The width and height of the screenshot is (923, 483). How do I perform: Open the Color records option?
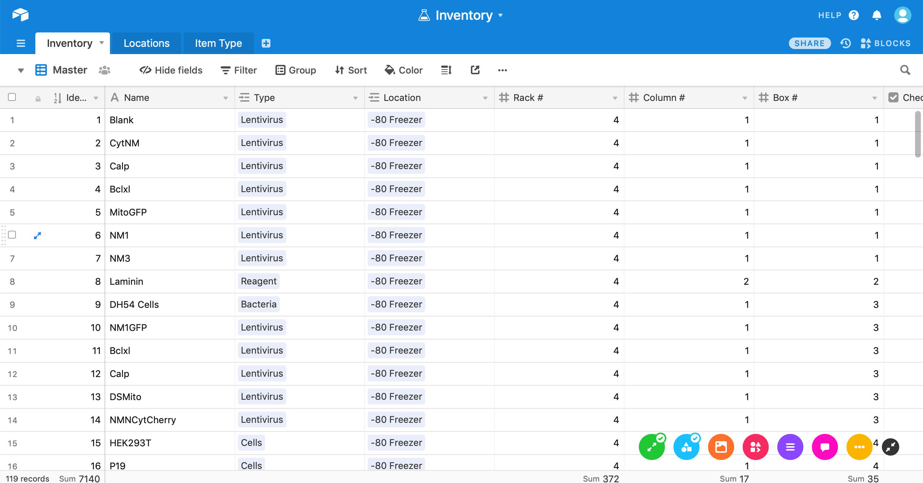click(x=404, y=70)
